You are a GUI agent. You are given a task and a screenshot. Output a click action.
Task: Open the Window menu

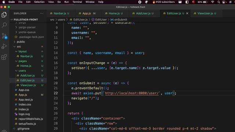coord(90,2)
